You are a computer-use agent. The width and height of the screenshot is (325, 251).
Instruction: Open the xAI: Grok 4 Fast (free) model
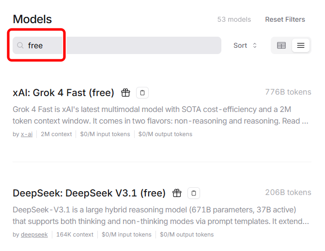[x=63, y=93]
